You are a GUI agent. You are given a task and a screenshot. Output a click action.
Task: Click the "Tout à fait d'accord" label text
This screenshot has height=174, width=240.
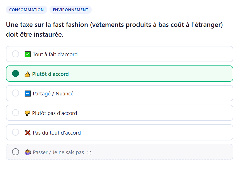pyautogui.click(x=55, y=54)
